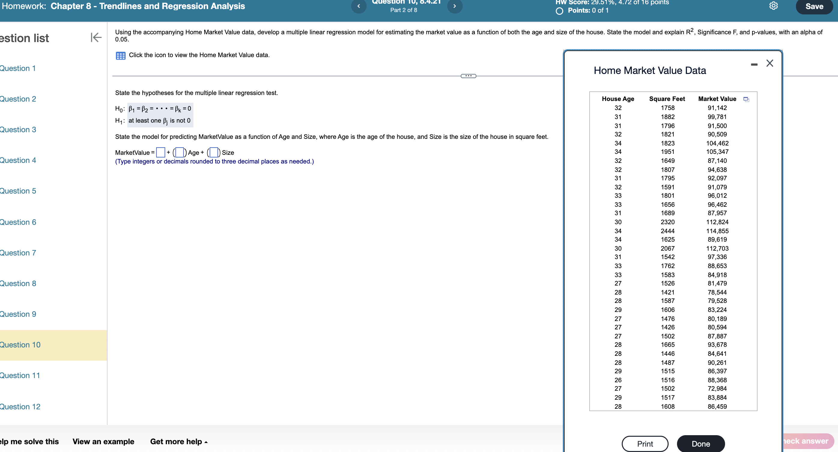Click the Size coefficient input box
The width and height of the screenshot is (838, 452).
pyautogui.click(x=214, y=152)
